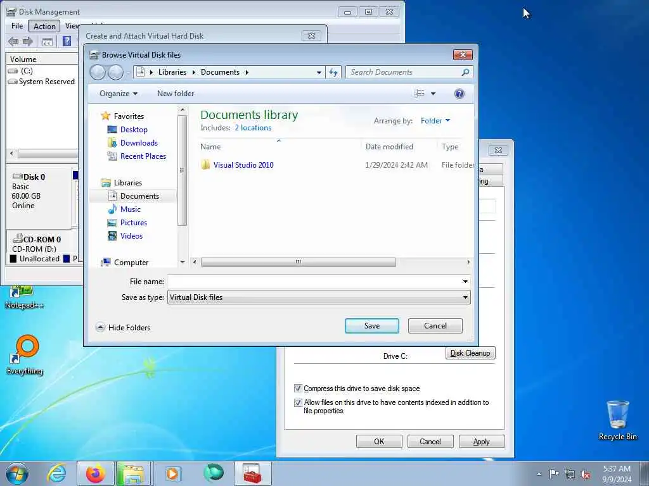Image resolution: width=649 pixels, height=486 pixels.
Task: Click the muted volume tray icon
Action: pyautogui.click(x=585, y=474)
